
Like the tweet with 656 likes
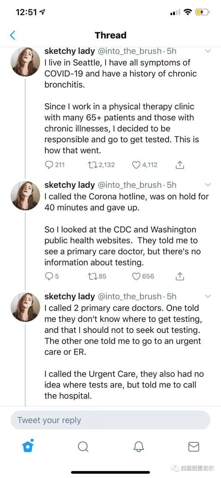[x=136, y=276]
